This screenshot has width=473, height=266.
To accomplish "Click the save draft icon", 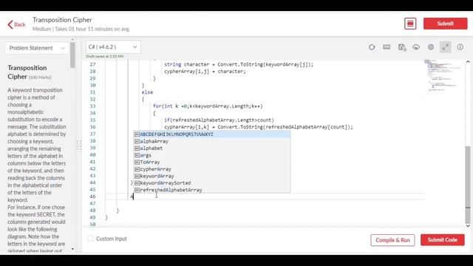I will [402, 47].
